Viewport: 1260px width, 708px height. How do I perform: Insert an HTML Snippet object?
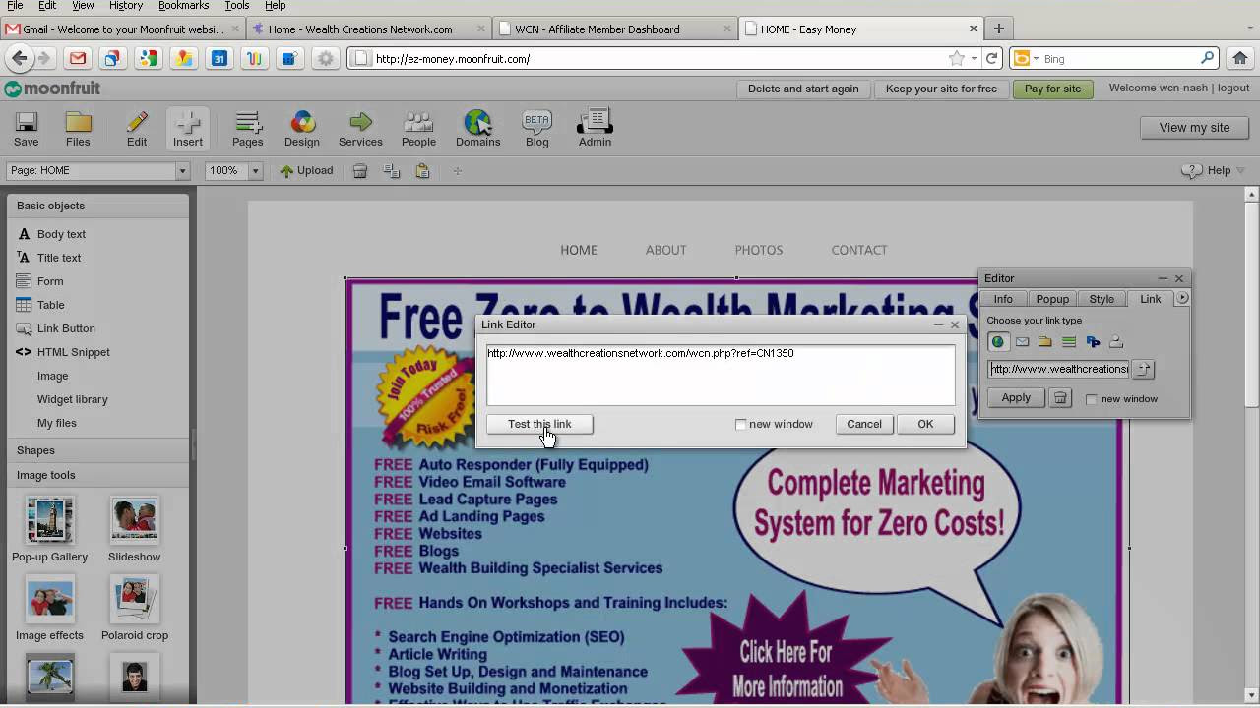[63, 352]
